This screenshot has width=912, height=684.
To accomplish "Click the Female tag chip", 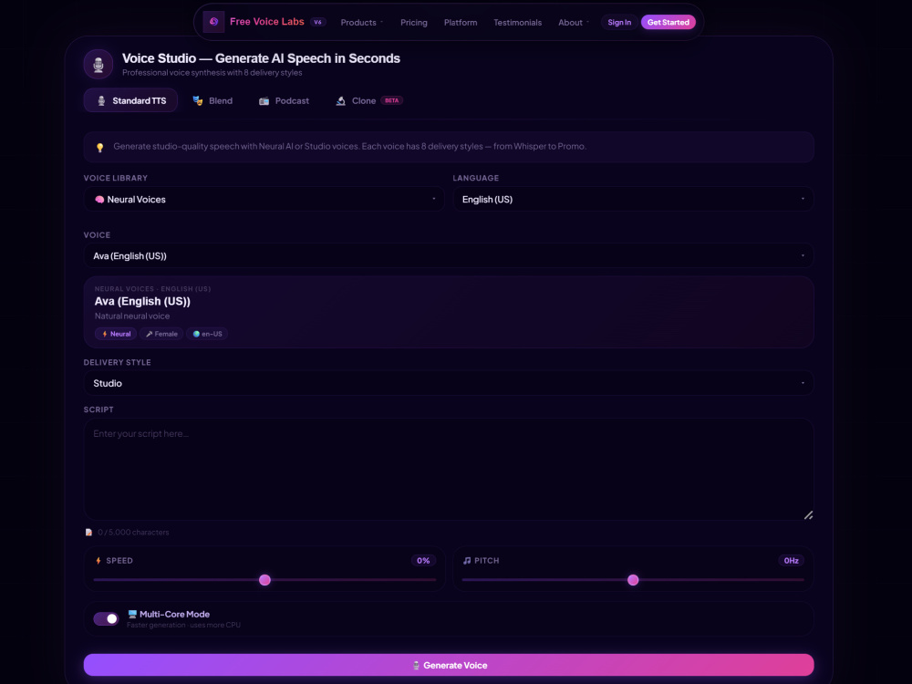I will (x=161, y=334).
